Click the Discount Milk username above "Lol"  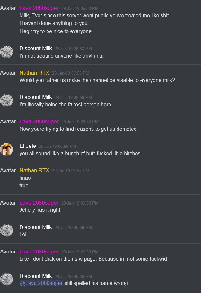pos(36,227)
